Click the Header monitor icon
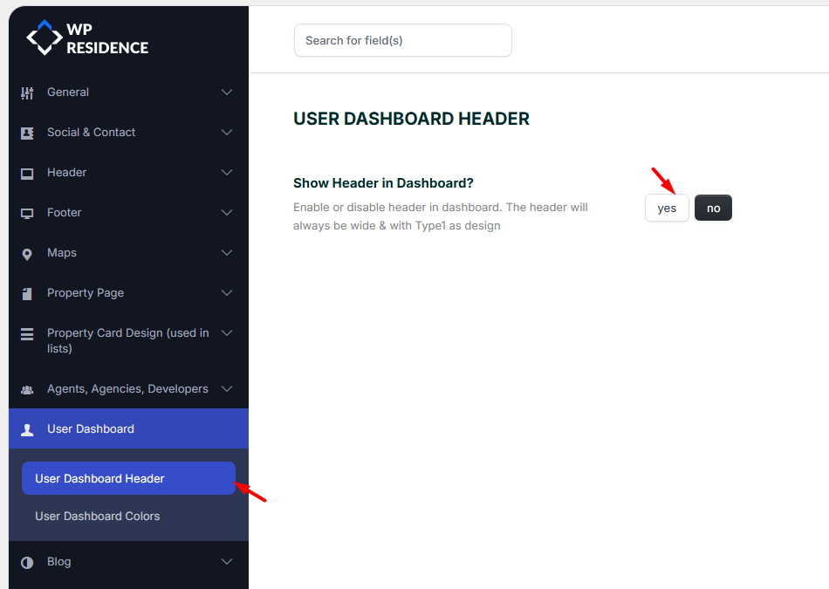Screen dimensions: 829x589 point(27,173)
